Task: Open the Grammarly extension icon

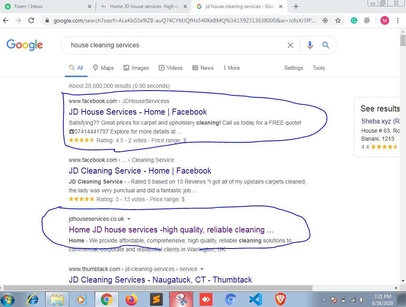Action: pos(354,20)
